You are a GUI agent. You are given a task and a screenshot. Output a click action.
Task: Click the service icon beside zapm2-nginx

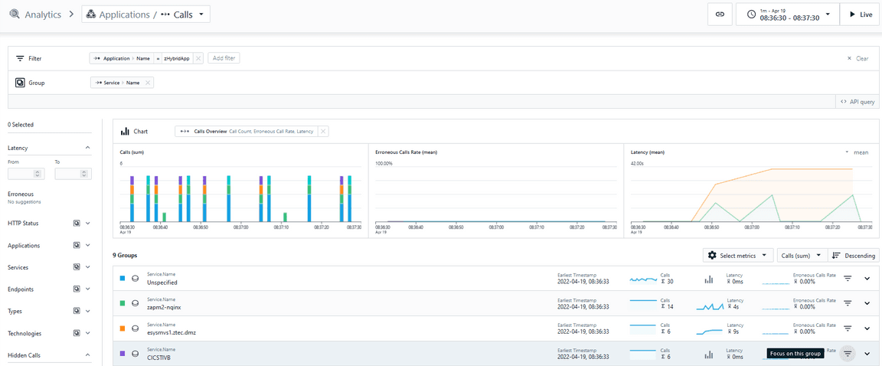[135, 303]
